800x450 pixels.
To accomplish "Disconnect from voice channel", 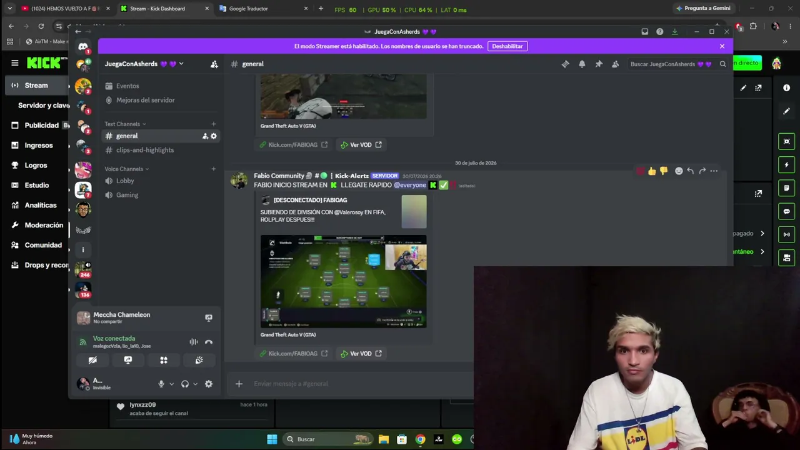I will 209,342.
